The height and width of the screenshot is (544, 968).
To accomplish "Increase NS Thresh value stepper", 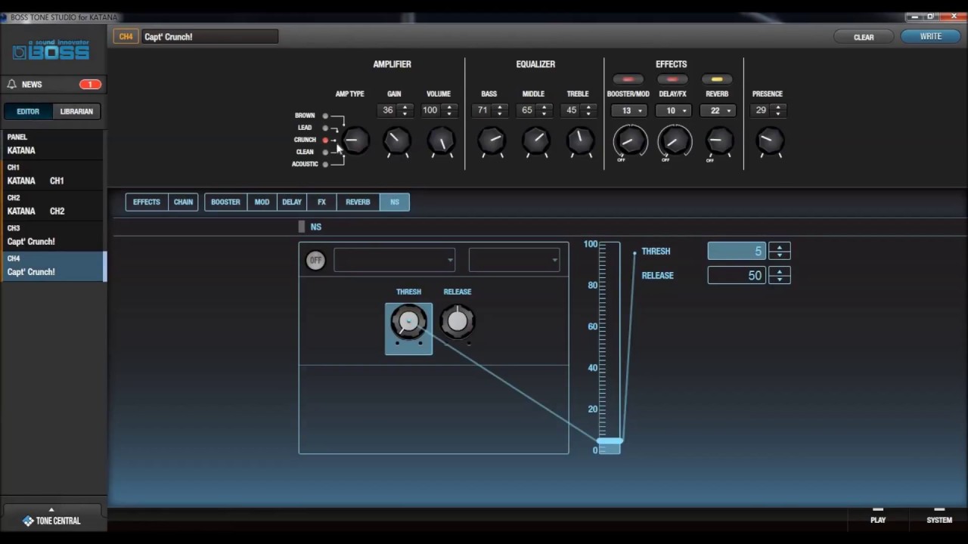I will (x=780, y=246).
